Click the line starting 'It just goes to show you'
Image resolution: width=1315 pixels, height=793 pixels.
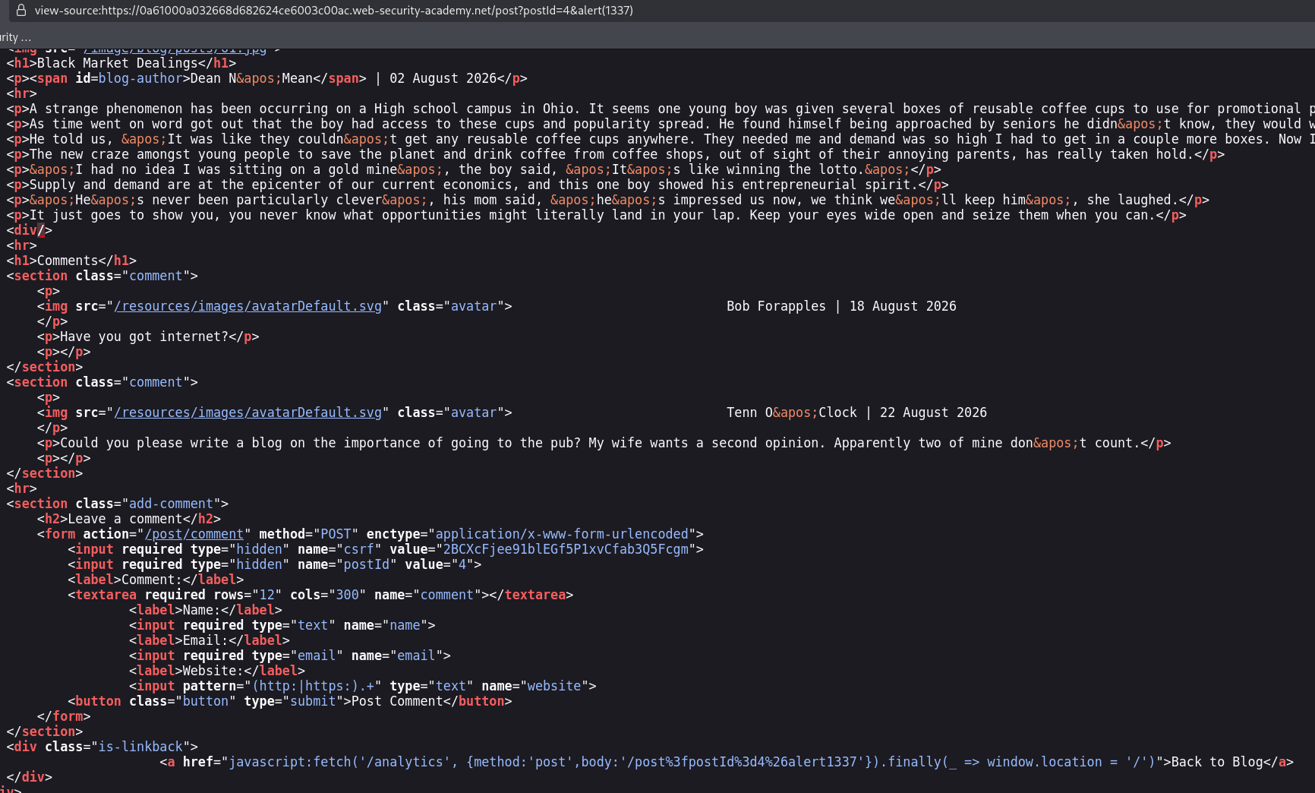(596, 215)
